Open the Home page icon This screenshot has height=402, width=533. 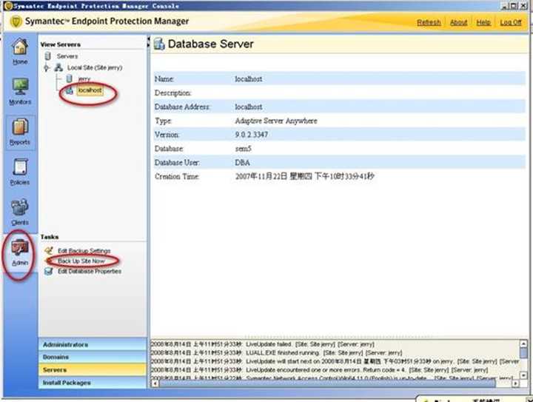(20, 47)
